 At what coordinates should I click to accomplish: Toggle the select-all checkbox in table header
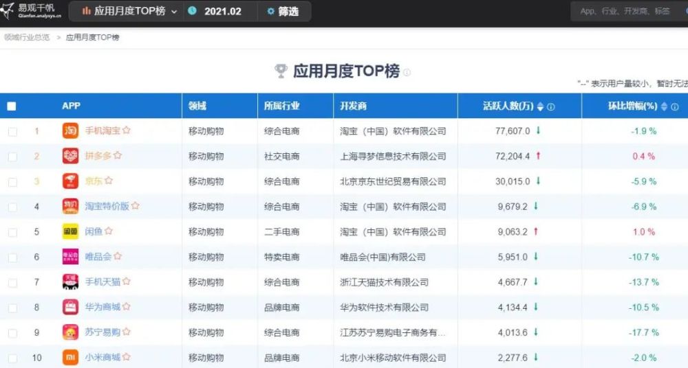(x=12, y=106)
